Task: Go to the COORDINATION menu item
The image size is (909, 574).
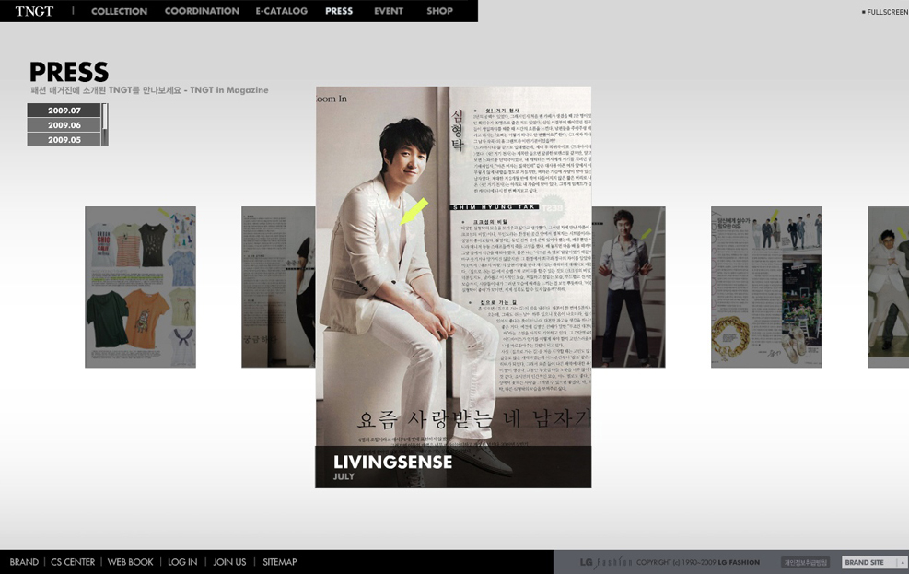Action: (202, 11)
